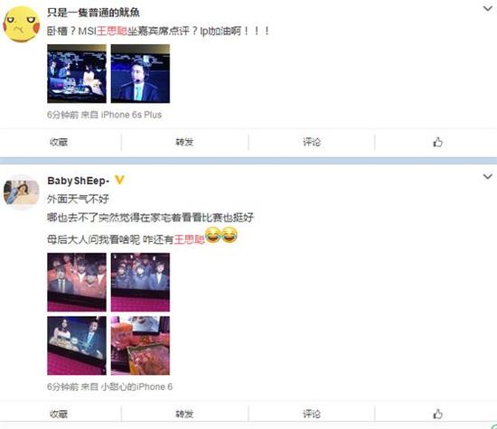Click the yellow V verified badge
This screenshot has height=429, width=497.
[119, 181]
